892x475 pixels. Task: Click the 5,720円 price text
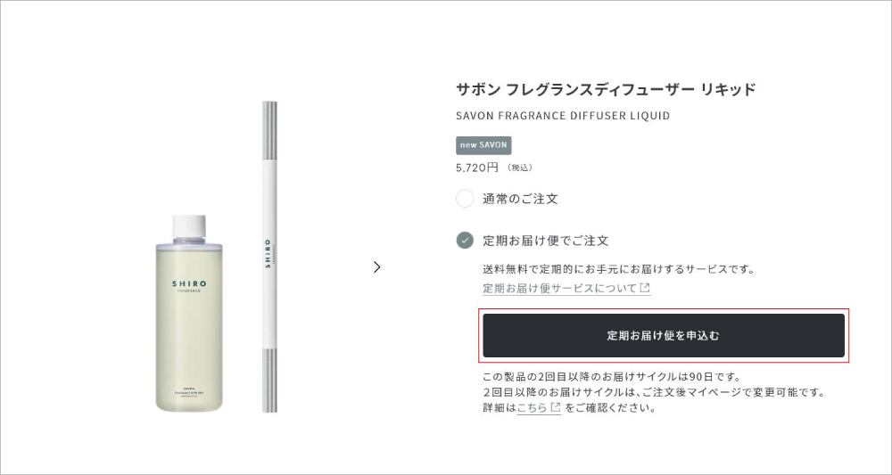(x=477, y=167)
